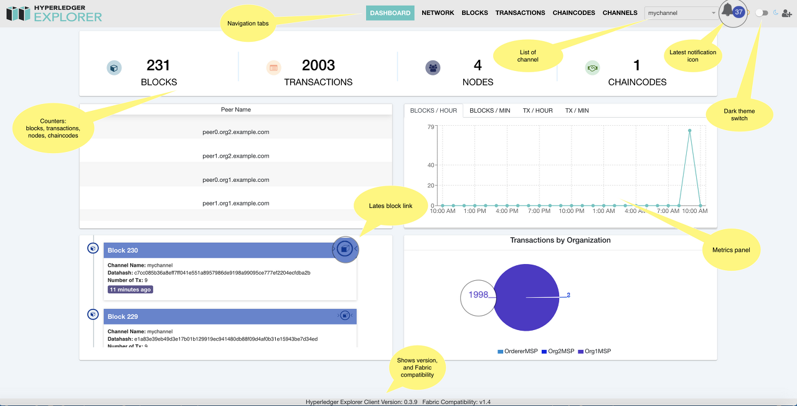Click the channel dropdown arrow
The height and width of the screenshot is (406, 797).
(714, 13)
